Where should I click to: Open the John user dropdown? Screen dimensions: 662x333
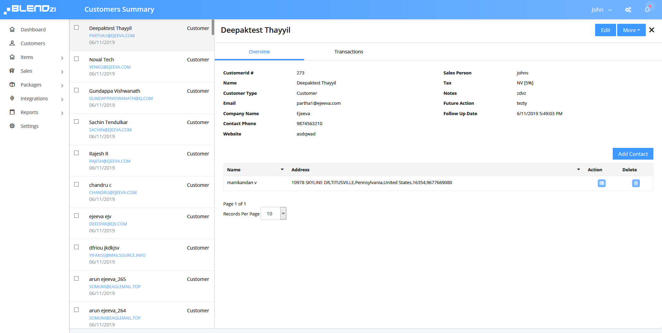tap(602, 10)
